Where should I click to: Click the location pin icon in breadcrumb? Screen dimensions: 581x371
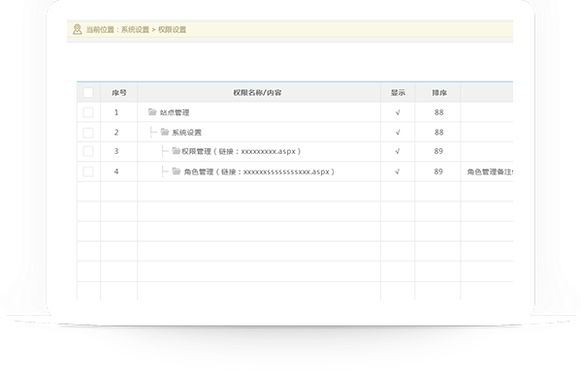click(x=77, y=29)
